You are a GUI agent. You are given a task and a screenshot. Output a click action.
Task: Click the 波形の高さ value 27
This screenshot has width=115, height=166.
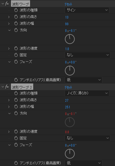pyautogui.click(x=67, y=100)
